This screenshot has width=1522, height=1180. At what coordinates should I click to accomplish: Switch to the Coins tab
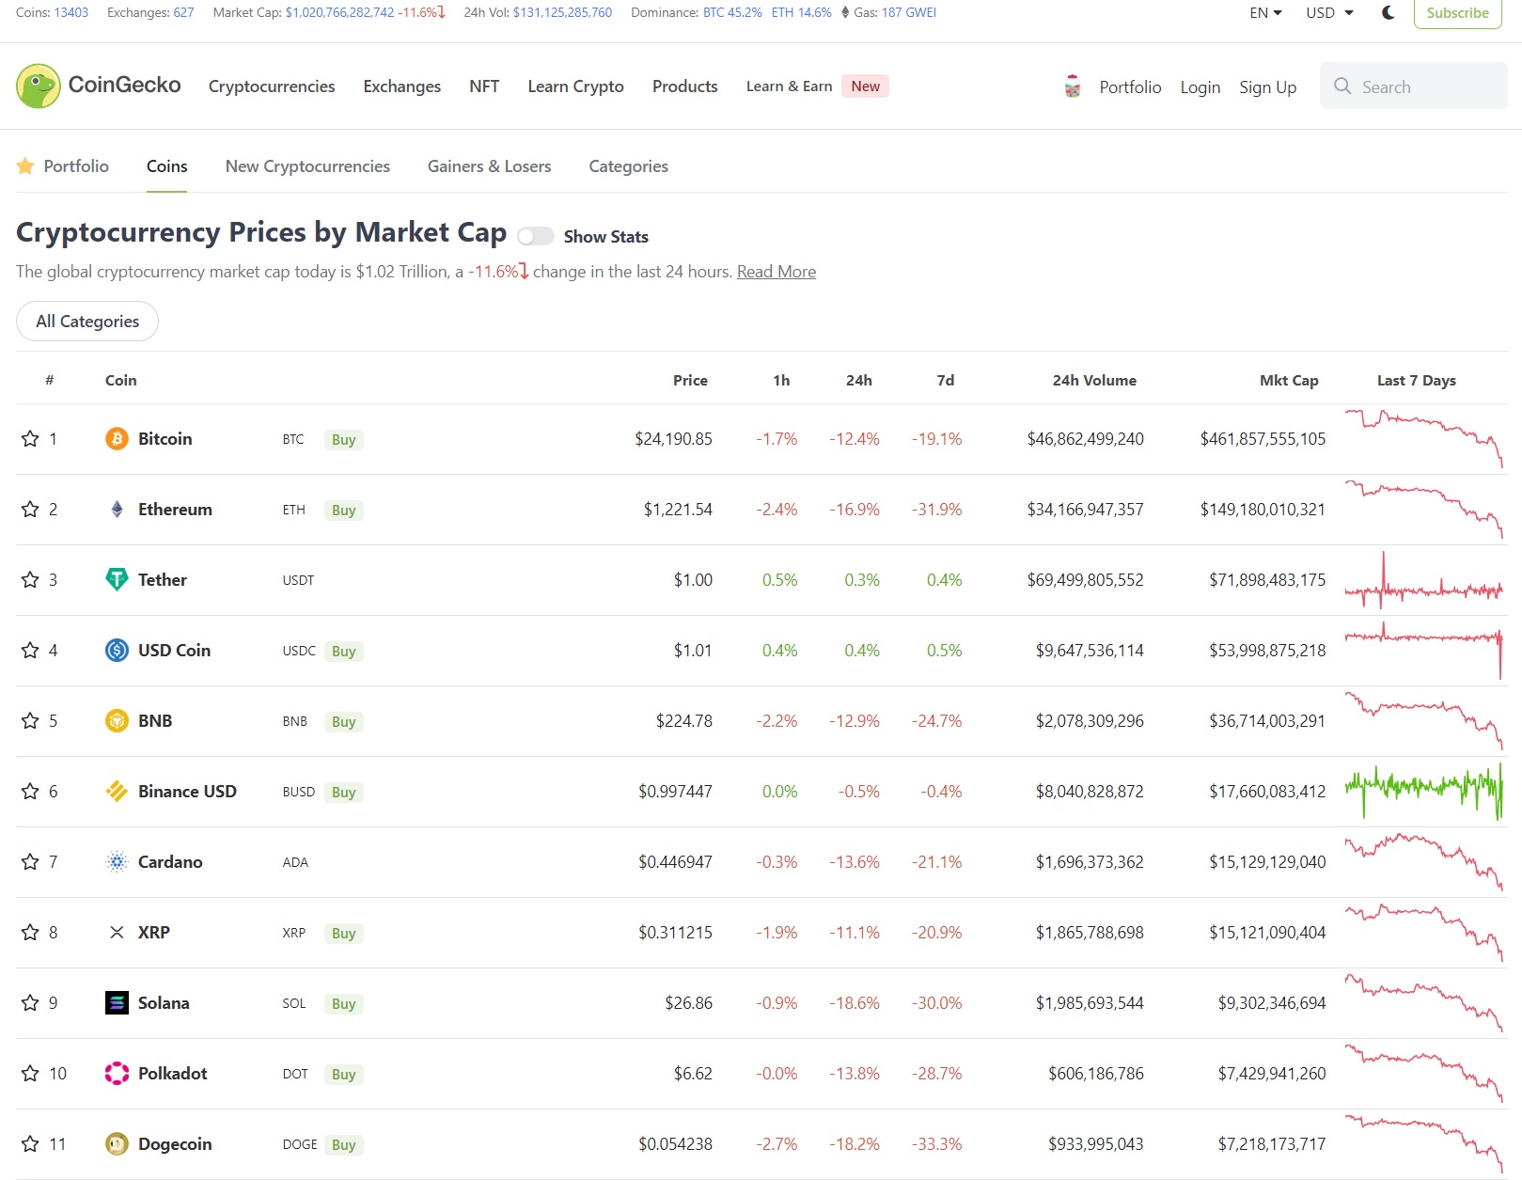166,166
